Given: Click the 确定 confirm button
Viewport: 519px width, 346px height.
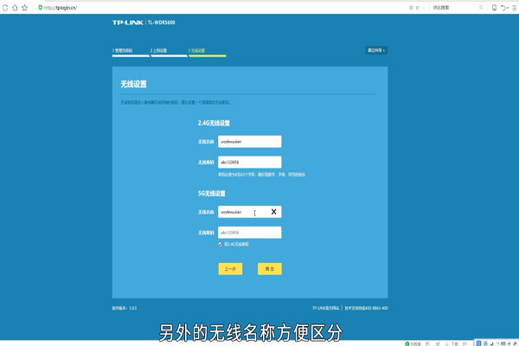Looking at the screenshot, I should 270,269.
